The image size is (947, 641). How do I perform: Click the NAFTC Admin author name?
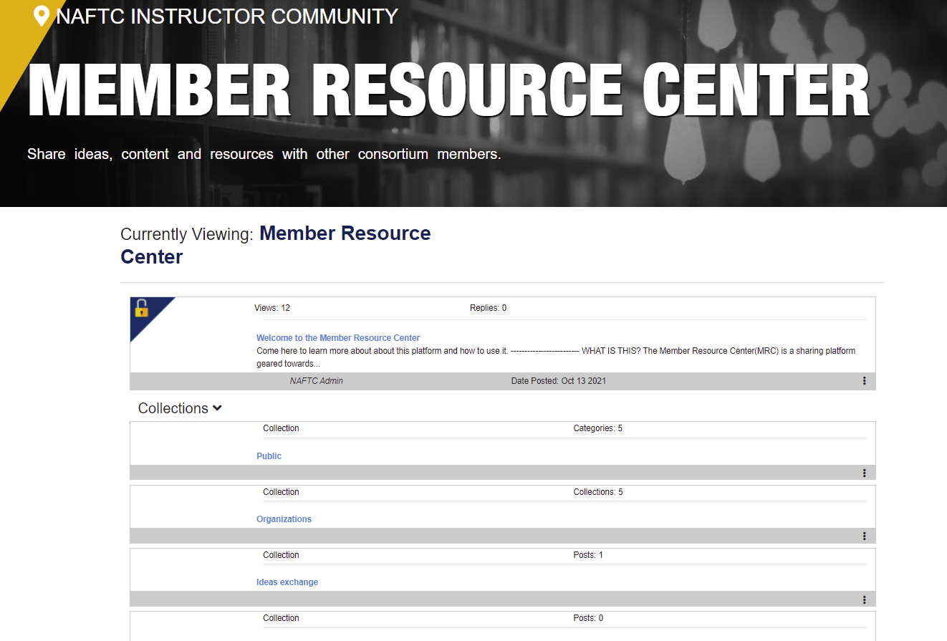point(316,381)
